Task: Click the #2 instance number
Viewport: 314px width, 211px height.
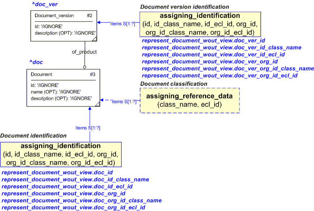Action: (89, 16)
